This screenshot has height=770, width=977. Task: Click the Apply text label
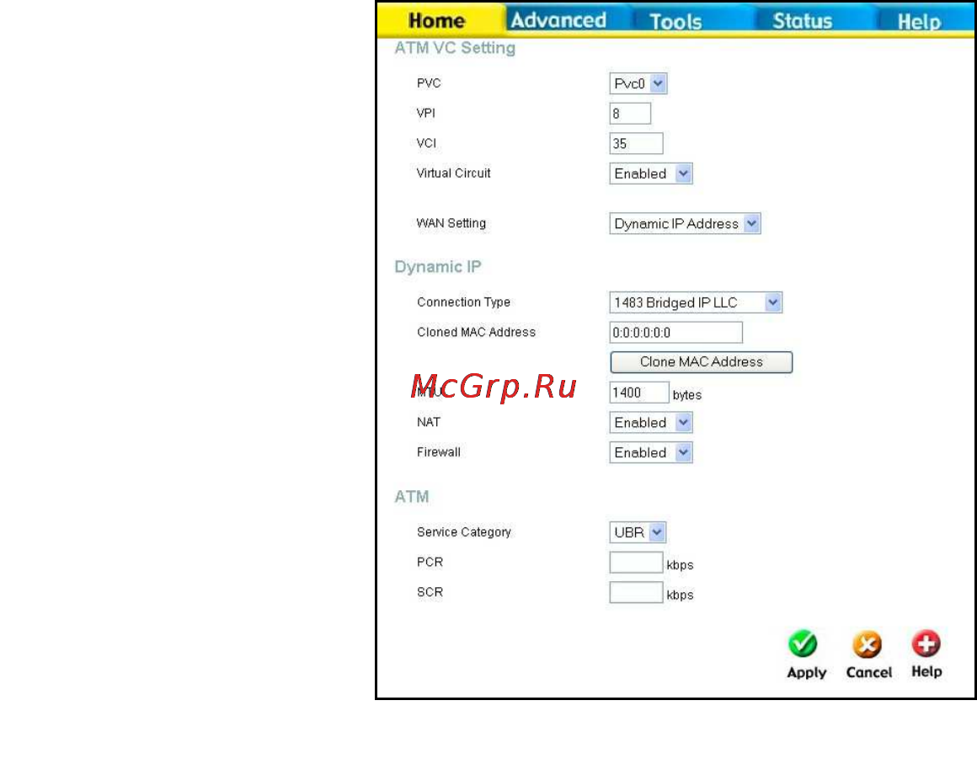point(806,673)
